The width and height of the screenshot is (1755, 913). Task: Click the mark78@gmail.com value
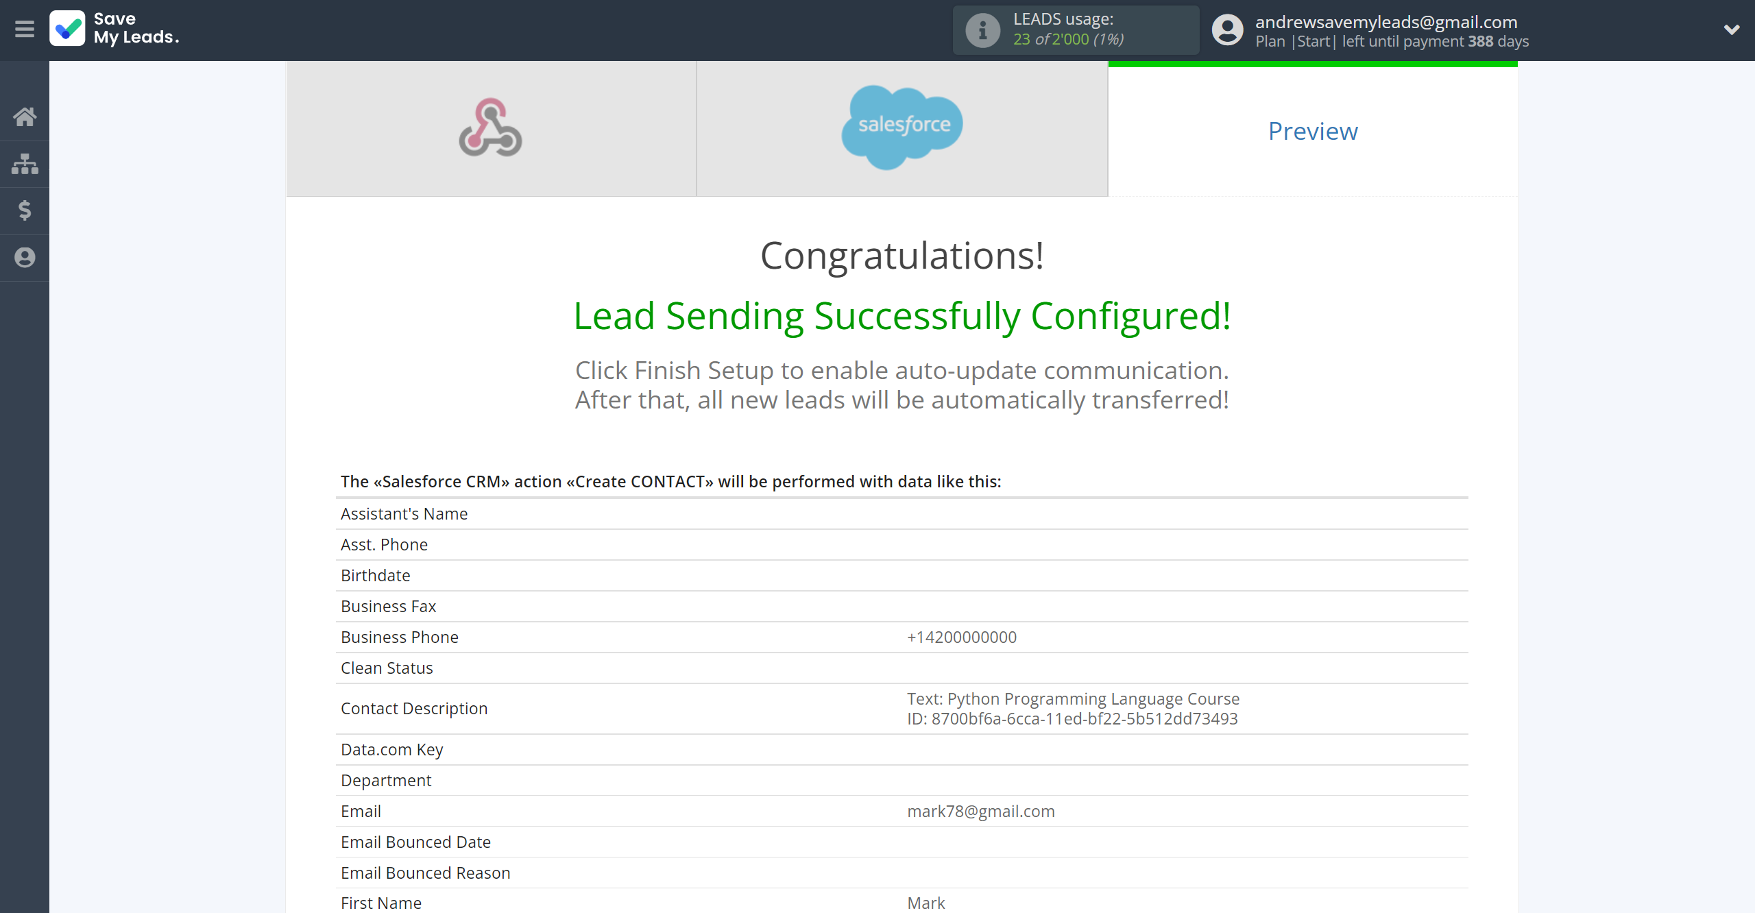pos(981,811)
